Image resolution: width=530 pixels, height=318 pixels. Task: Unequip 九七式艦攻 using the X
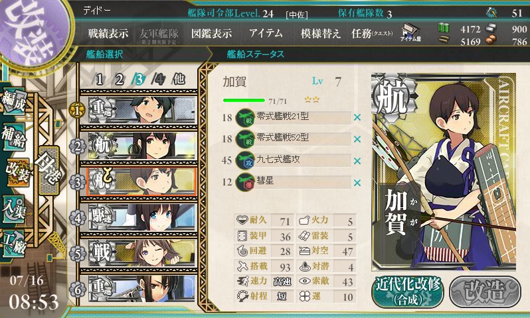pyautogui.click(x=357, y=161)
